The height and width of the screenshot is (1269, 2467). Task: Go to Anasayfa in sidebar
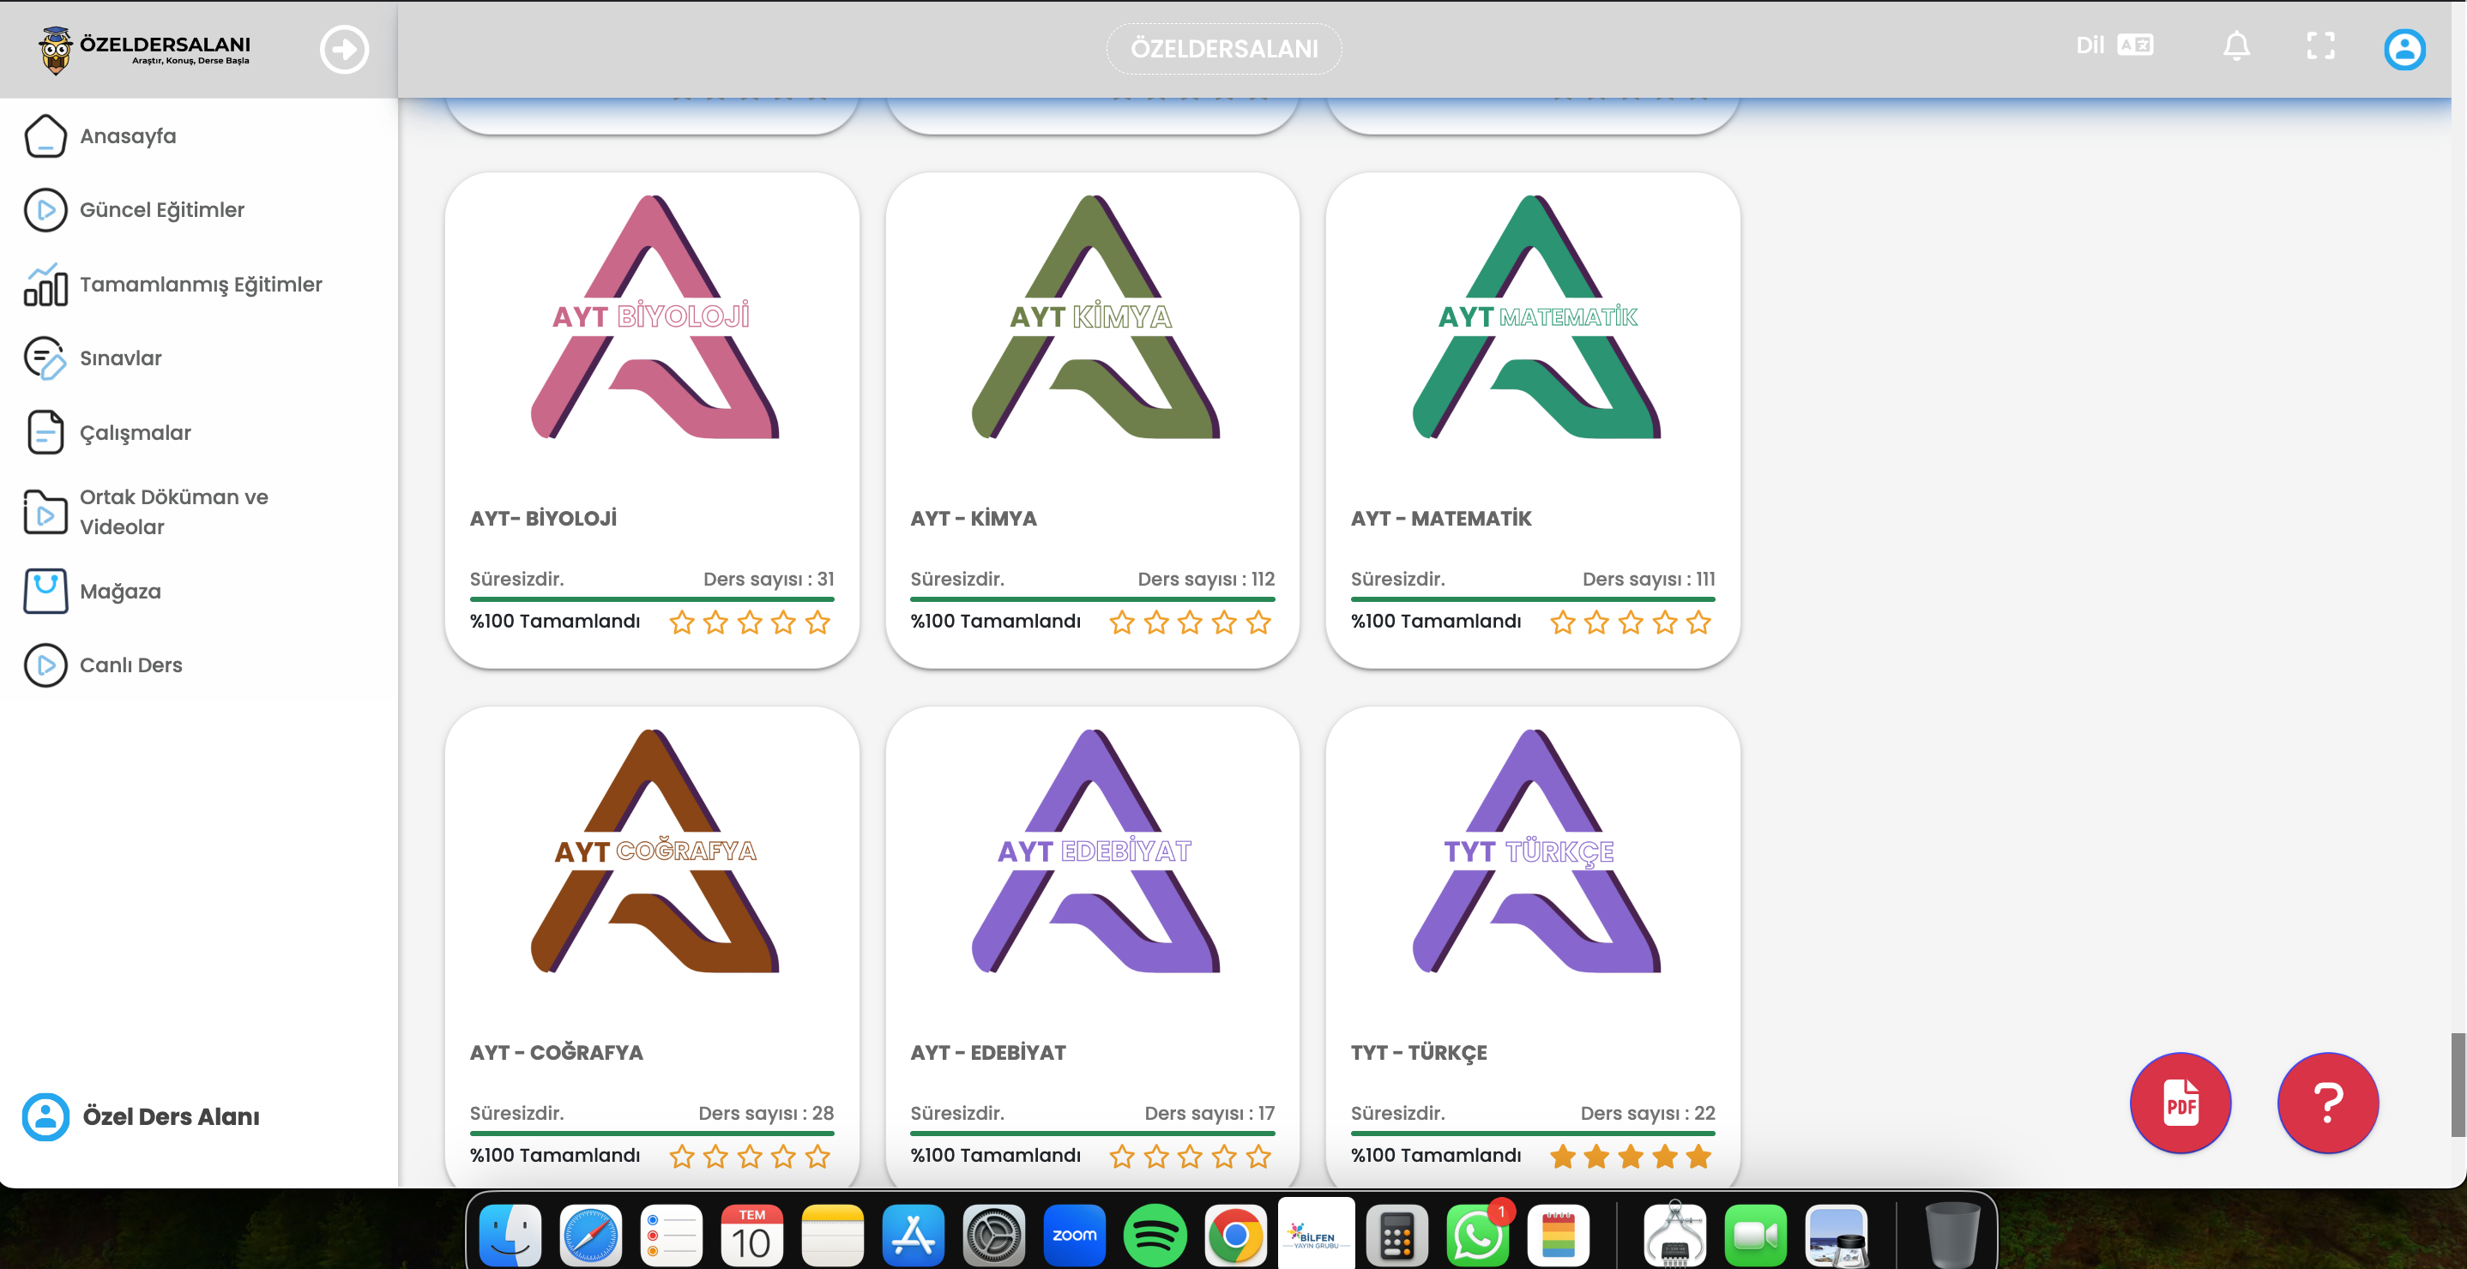tap(127, 135)
